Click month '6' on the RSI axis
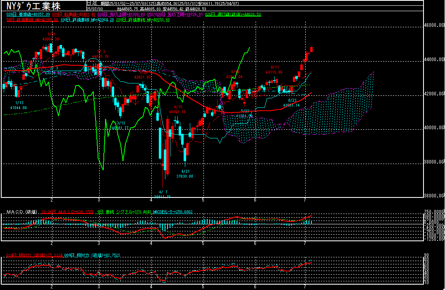Image resolution: width=445 pixels, height=290 pixels. coord(255,287)
